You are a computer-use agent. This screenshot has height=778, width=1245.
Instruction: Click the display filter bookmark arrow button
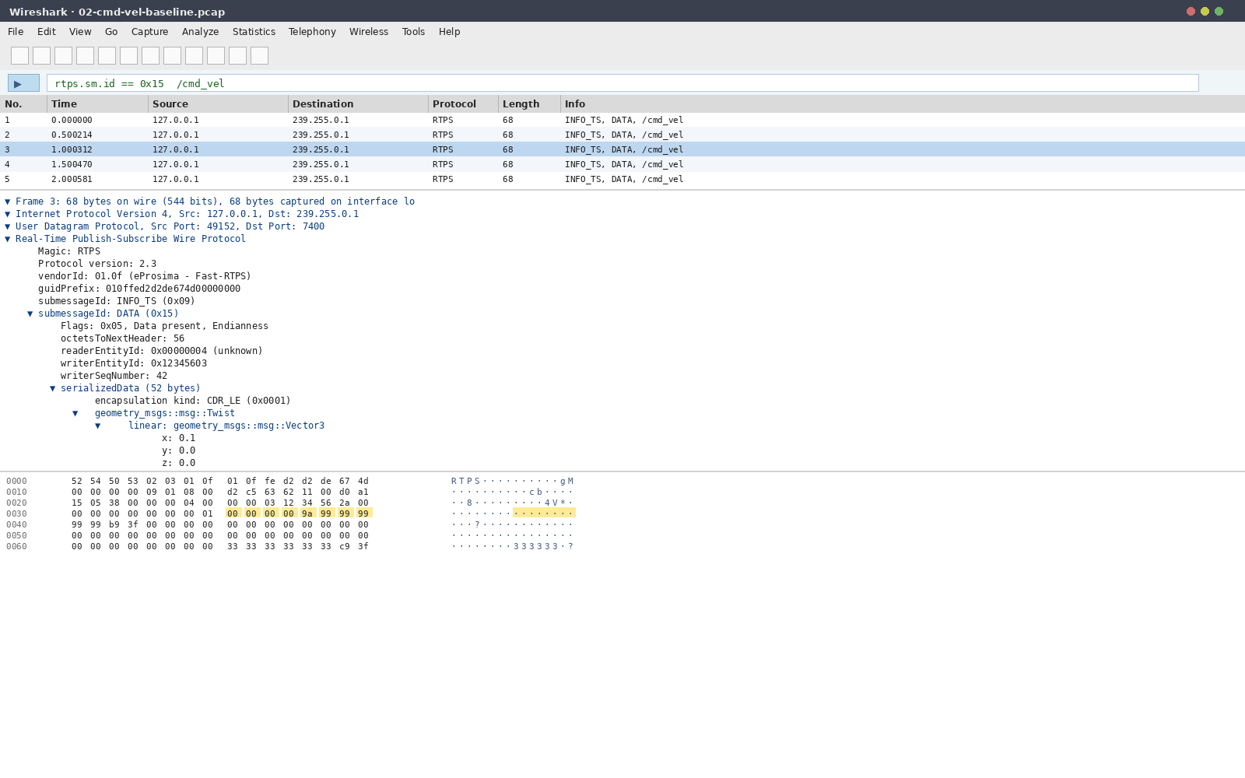click(x=23, y=83)
